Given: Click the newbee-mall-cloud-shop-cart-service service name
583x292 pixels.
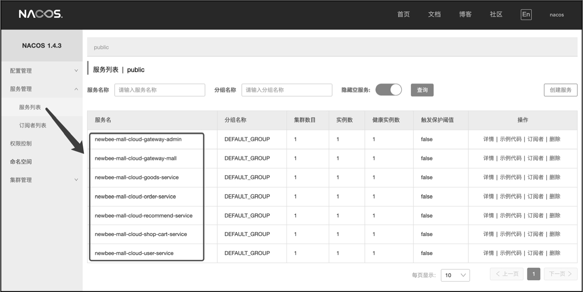Looking at the screenshot, I should pyautogui.click(x=141, y=234).
